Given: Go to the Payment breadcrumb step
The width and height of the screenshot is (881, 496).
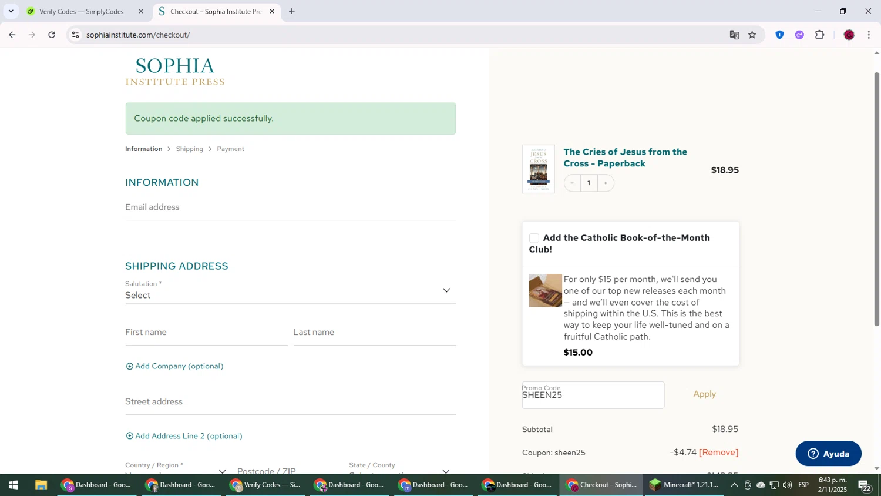Looking at the screenshot, I should 230,149.
